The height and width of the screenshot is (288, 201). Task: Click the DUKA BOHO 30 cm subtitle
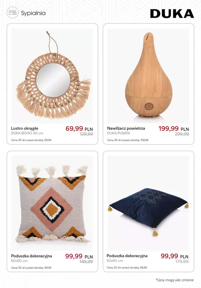pyautogui.click(x=27, y=133)
